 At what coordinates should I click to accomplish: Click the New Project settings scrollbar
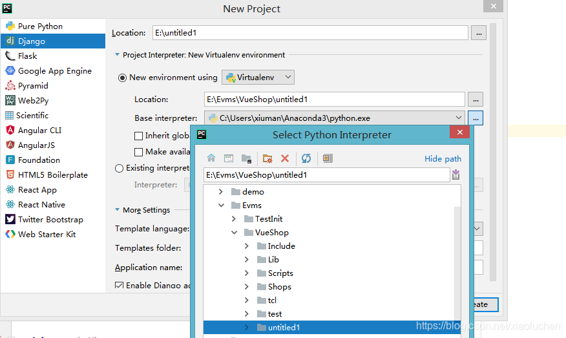493,152
